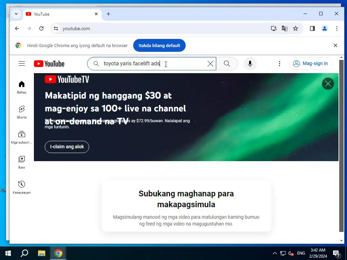The image size is (347, 260).
Task: Open the Translate this page icon
Action: [x=285, y=28]
